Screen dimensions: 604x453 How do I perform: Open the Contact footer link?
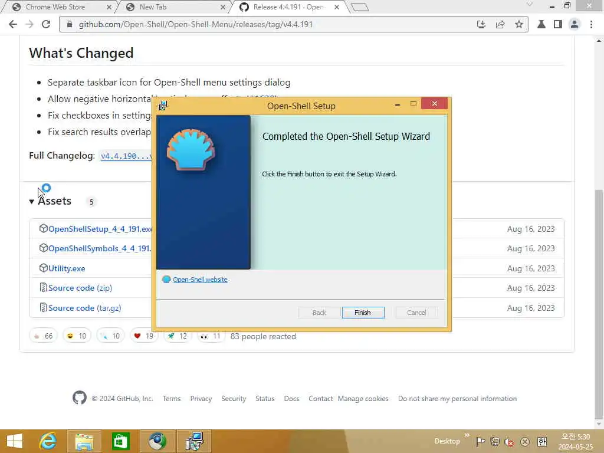tap(320, 399)
